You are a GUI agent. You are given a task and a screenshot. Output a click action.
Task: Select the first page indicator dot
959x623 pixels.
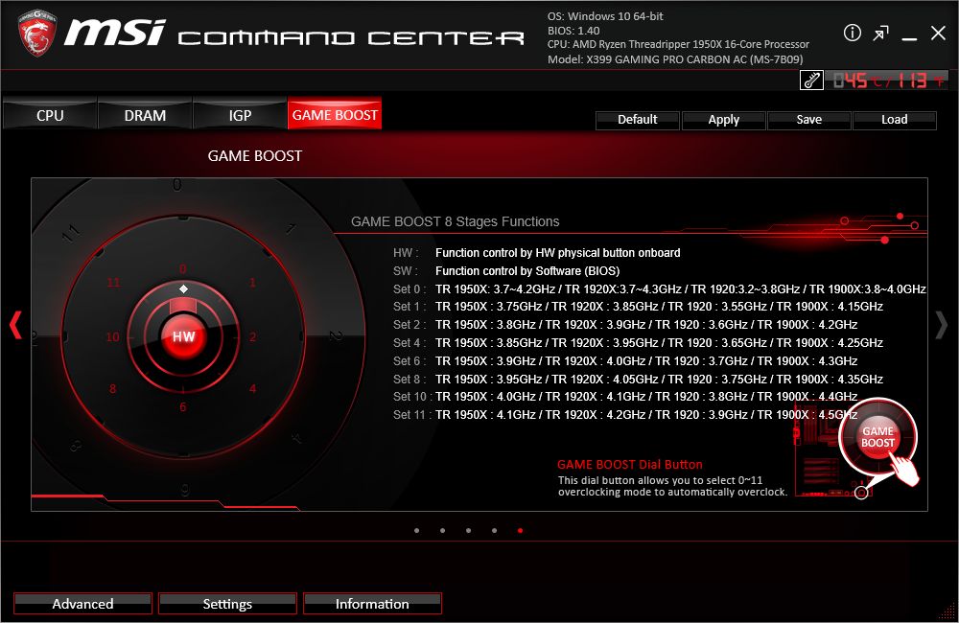coord(416,531)
